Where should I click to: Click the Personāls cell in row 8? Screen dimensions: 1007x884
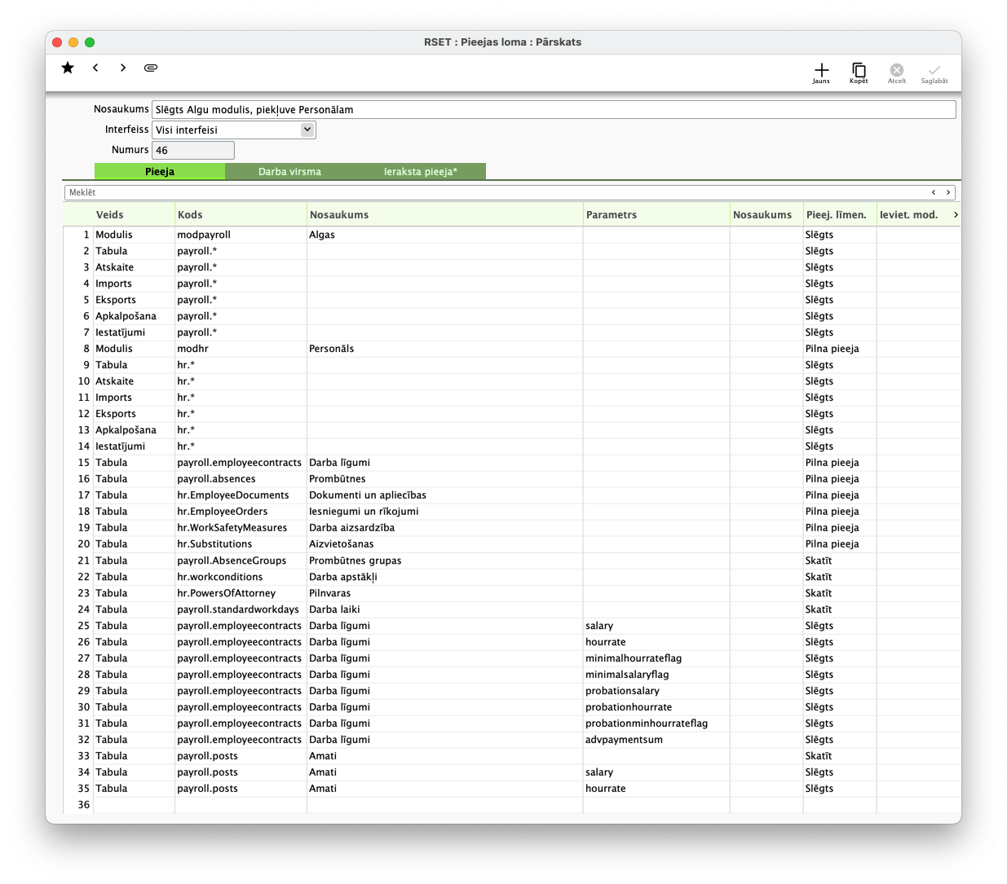444,349
